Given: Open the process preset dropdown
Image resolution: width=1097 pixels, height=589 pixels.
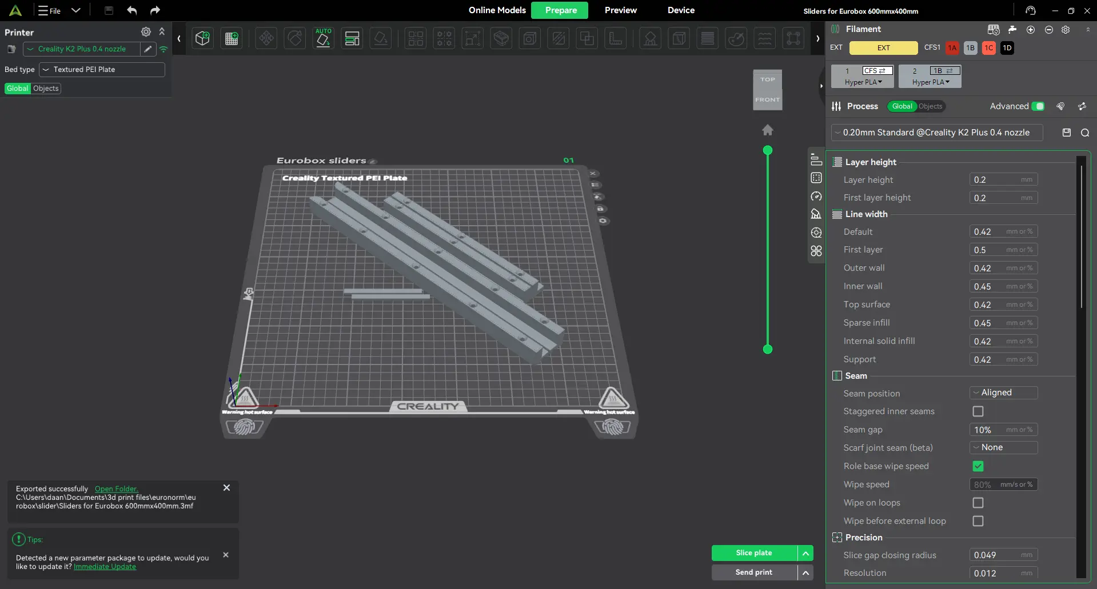Looking at the screenshot, I should [x=936, y=133].
